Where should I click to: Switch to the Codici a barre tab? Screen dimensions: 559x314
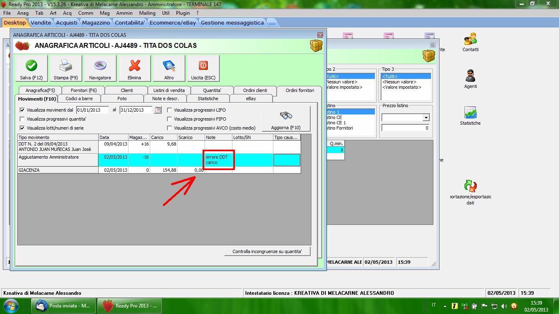79,99
